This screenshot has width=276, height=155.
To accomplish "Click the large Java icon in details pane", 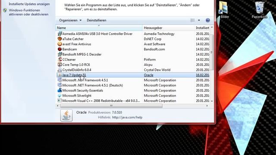I will click(66, 115).
